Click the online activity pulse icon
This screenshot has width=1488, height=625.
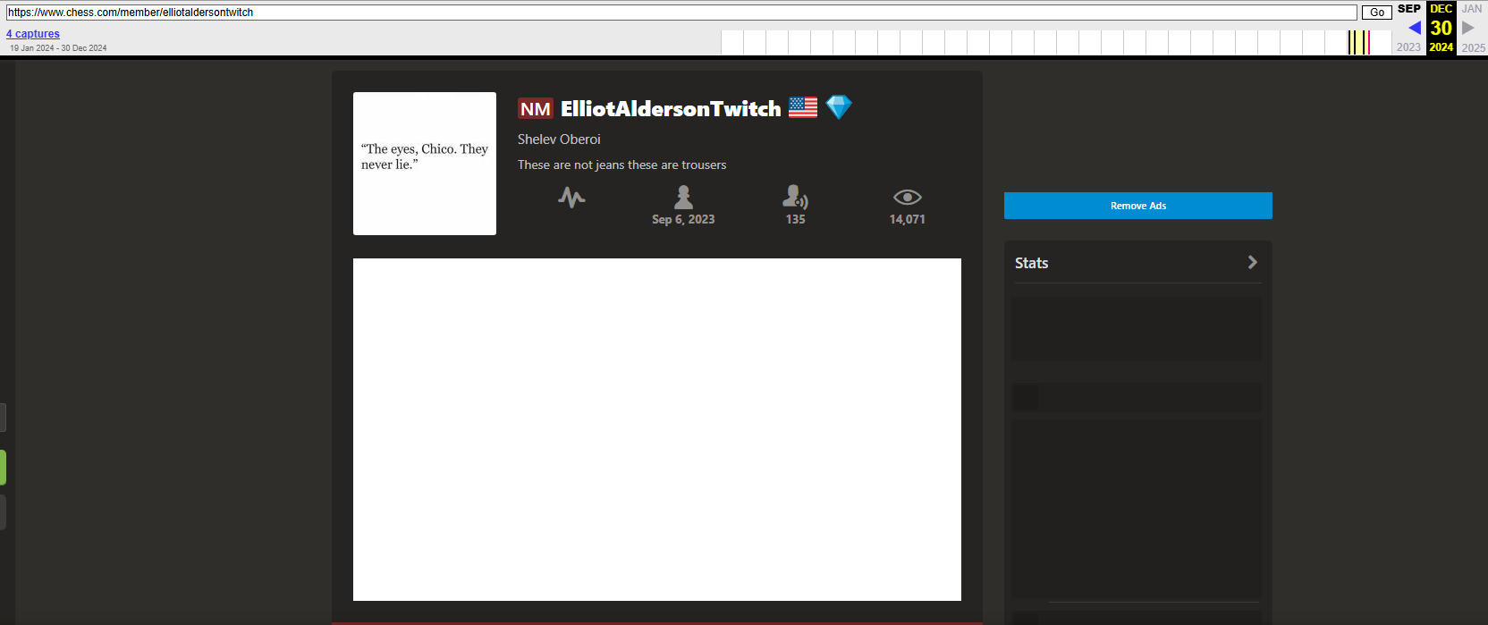coord(571,197)
